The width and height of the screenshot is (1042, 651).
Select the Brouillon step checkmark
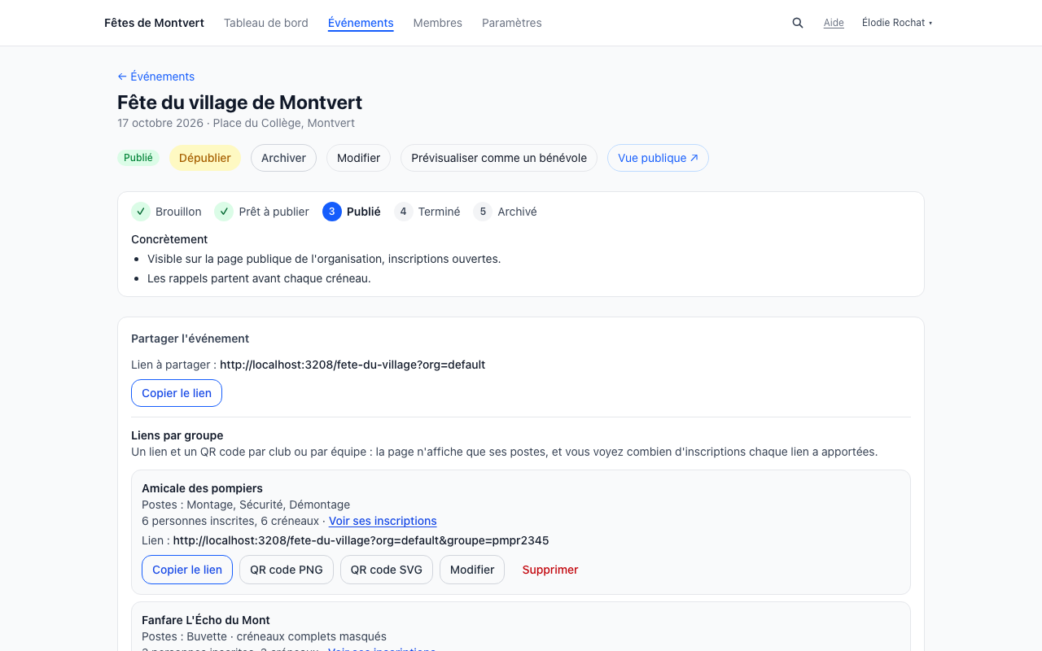(x=141, y=212)
